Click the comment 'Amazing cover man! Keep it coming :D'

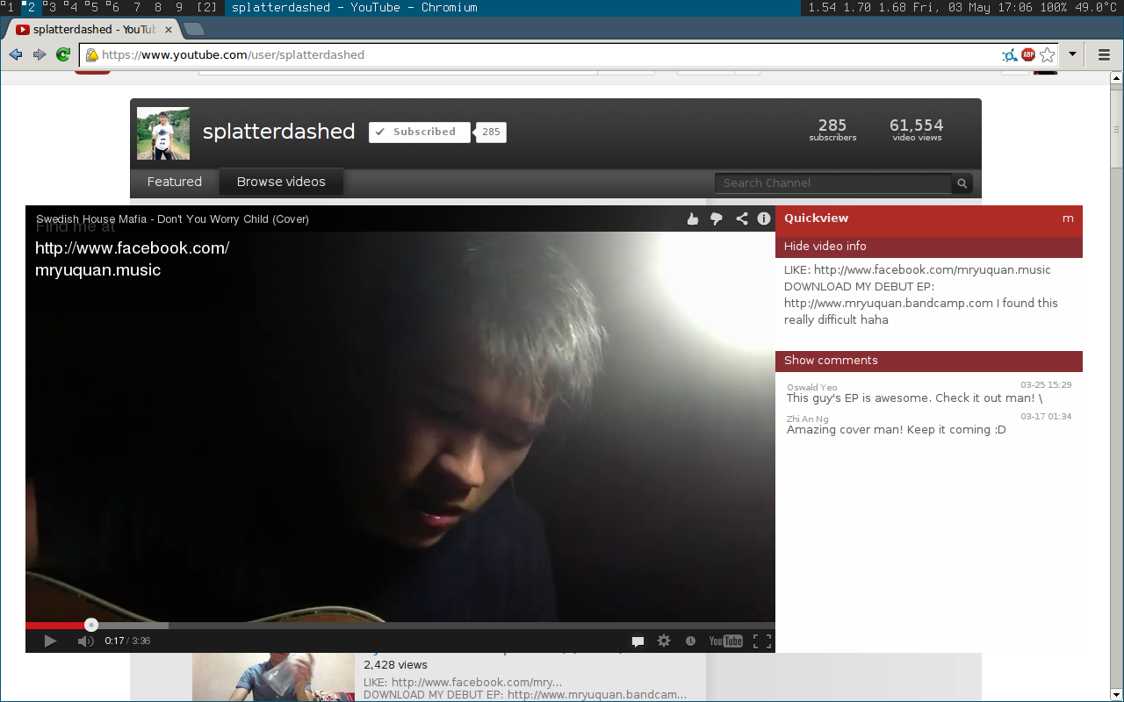(x=896, y=430)
